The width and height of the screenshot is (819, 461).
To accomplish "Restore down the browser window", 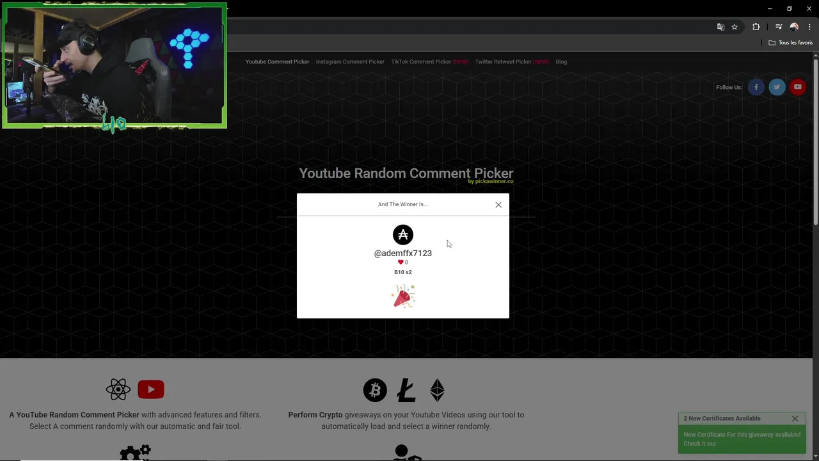I will pos(790,8).
